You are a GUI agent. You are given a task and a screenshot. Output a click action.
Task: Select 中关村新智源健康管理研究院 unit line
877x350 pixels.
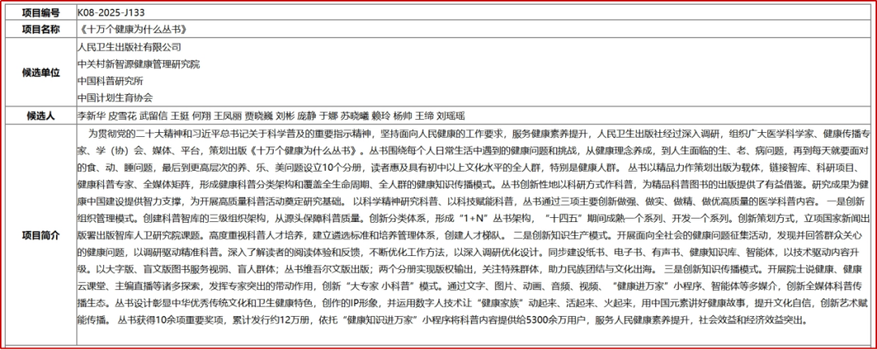[x=139, y=64]
